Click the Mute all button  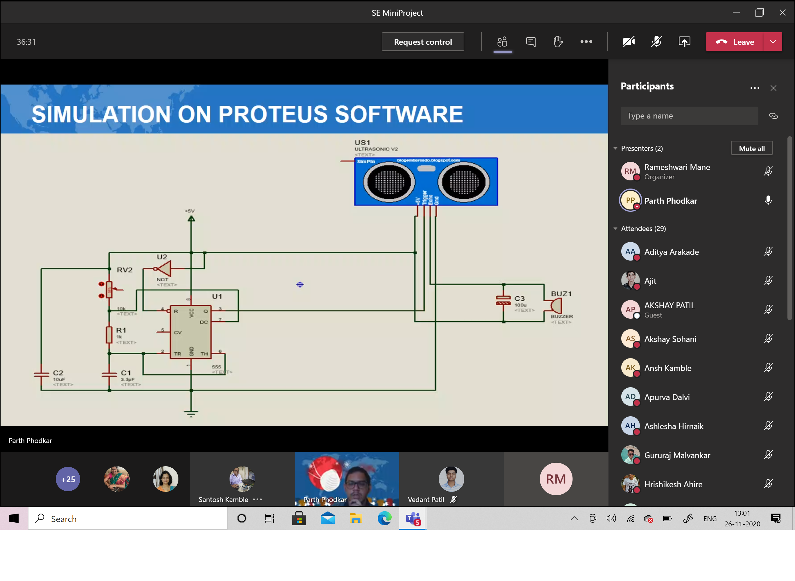point(752,148)
